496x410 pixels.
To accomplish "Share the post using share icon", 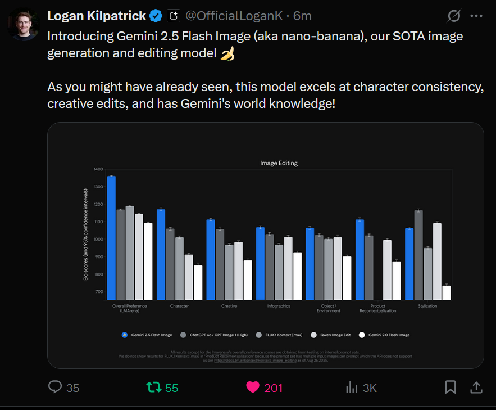I will [x=475, y=388].
